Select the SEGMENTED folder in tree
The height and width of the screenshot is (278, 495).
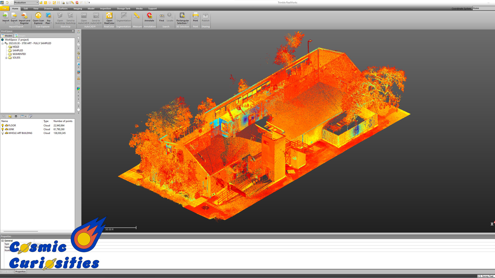[x=19, y=54]
